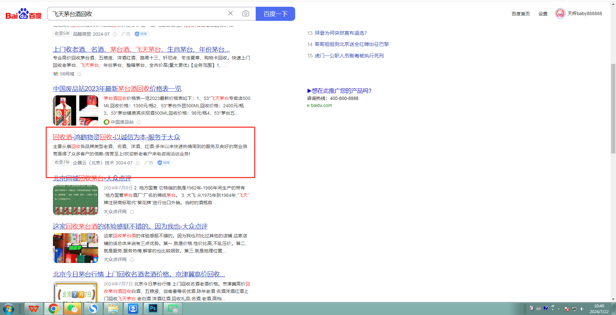Click the Baidu logo
The width and height of the screenshot is (616, 315).
click(23, 14)
